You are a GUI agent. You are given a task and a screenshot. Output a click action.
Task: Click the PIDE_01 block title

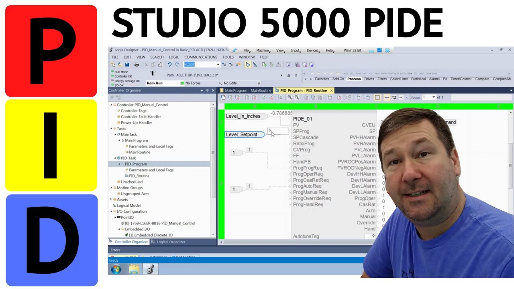(302, 119)
